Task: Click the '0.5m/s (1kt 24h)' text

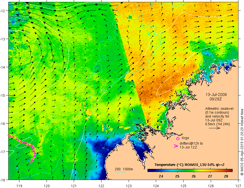Action: tap(217, 124)
